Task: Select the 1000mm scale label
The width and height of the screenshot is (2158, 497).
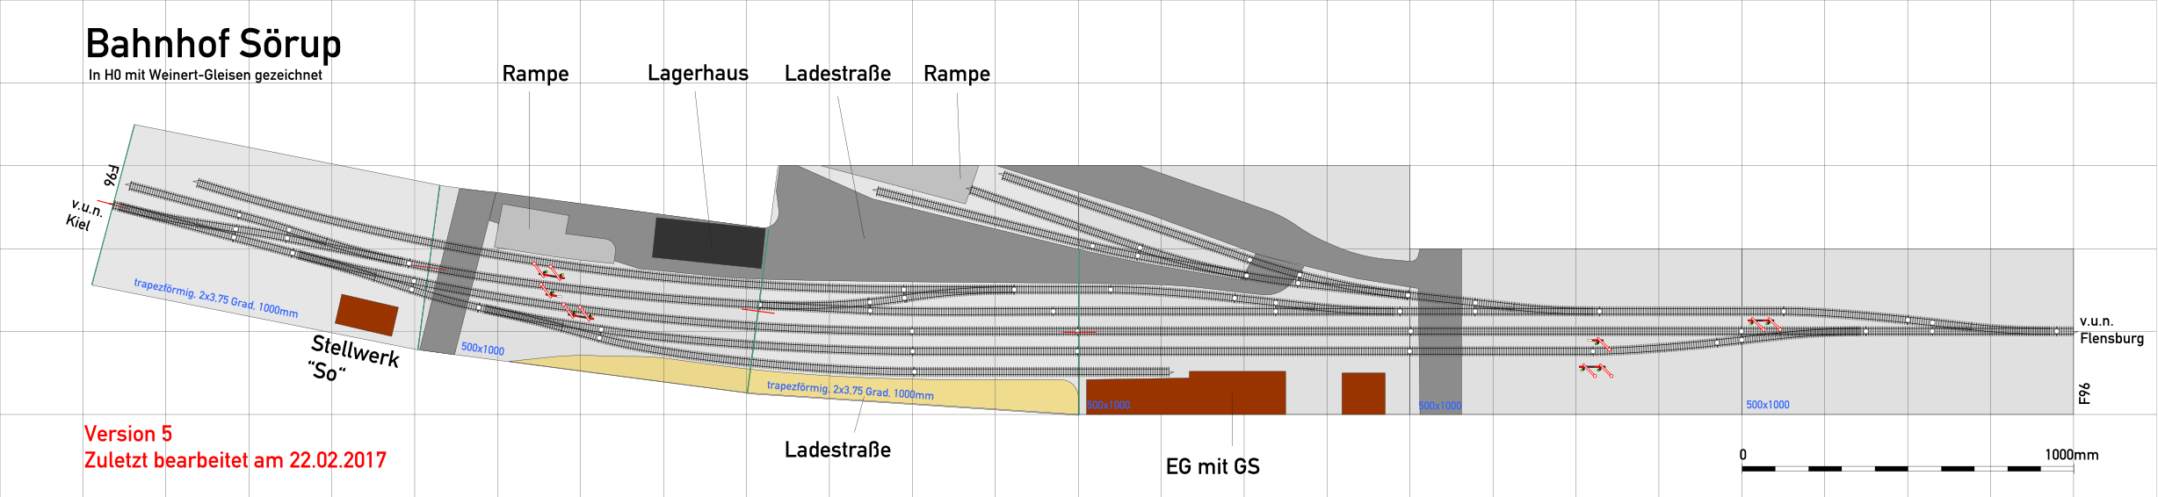Action: tap(2070, 455)
